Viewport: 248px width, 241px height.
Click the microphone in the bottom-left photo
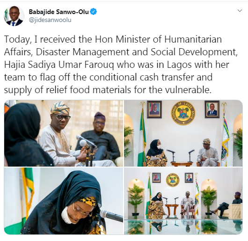[111, 215]
